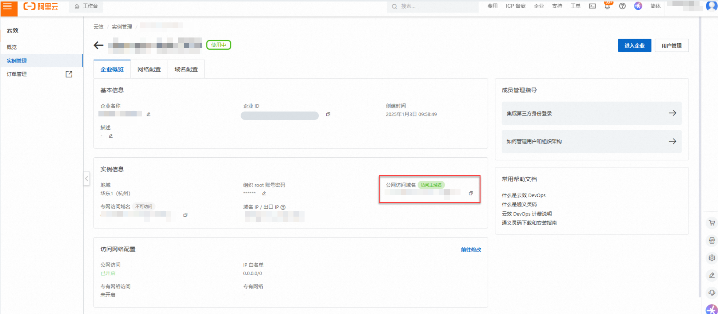718x314 pixels.
Task: Switch to the 域名配置 tab
Action: coord(186,69)
